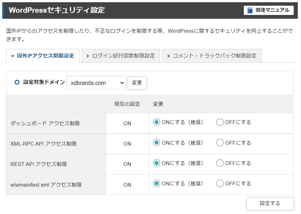Turn off ダッシュボード アクセス制限 restriction
The height and width of the screenshot is (214, 301).
point(219,122)
